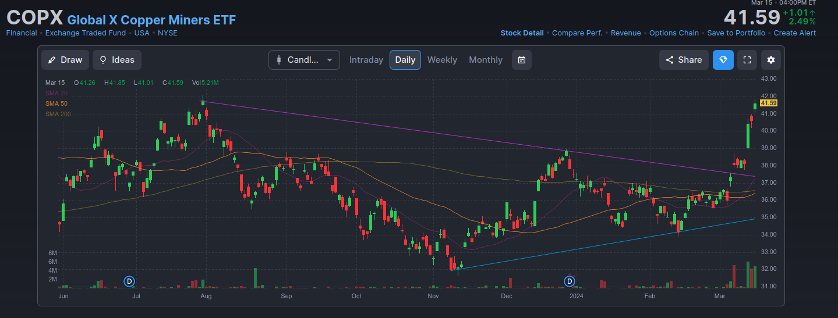Toggle the SMA 200 indicator label
The height and width of the screenshot is (318, 838).
point(58,114)
